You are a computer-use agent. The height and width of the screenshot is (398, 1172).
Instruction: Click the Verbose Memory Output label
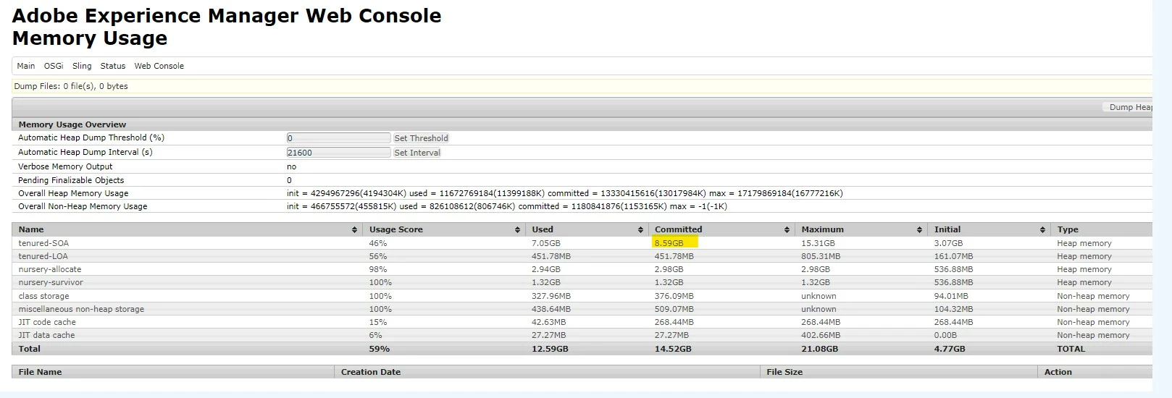66,166
